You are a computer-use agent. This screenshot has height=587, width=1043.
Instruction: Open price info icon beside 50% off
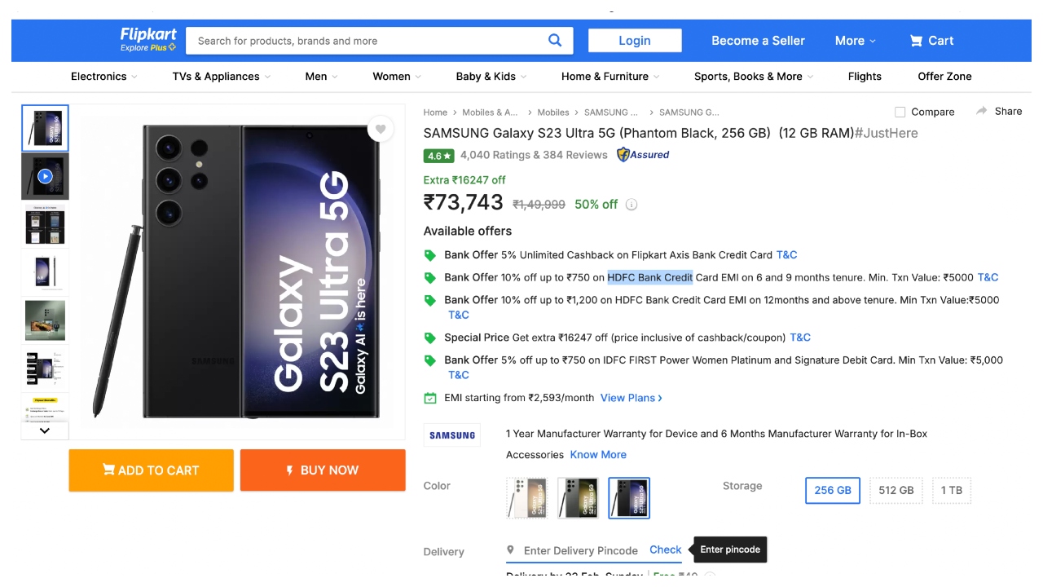click(632, 205)
